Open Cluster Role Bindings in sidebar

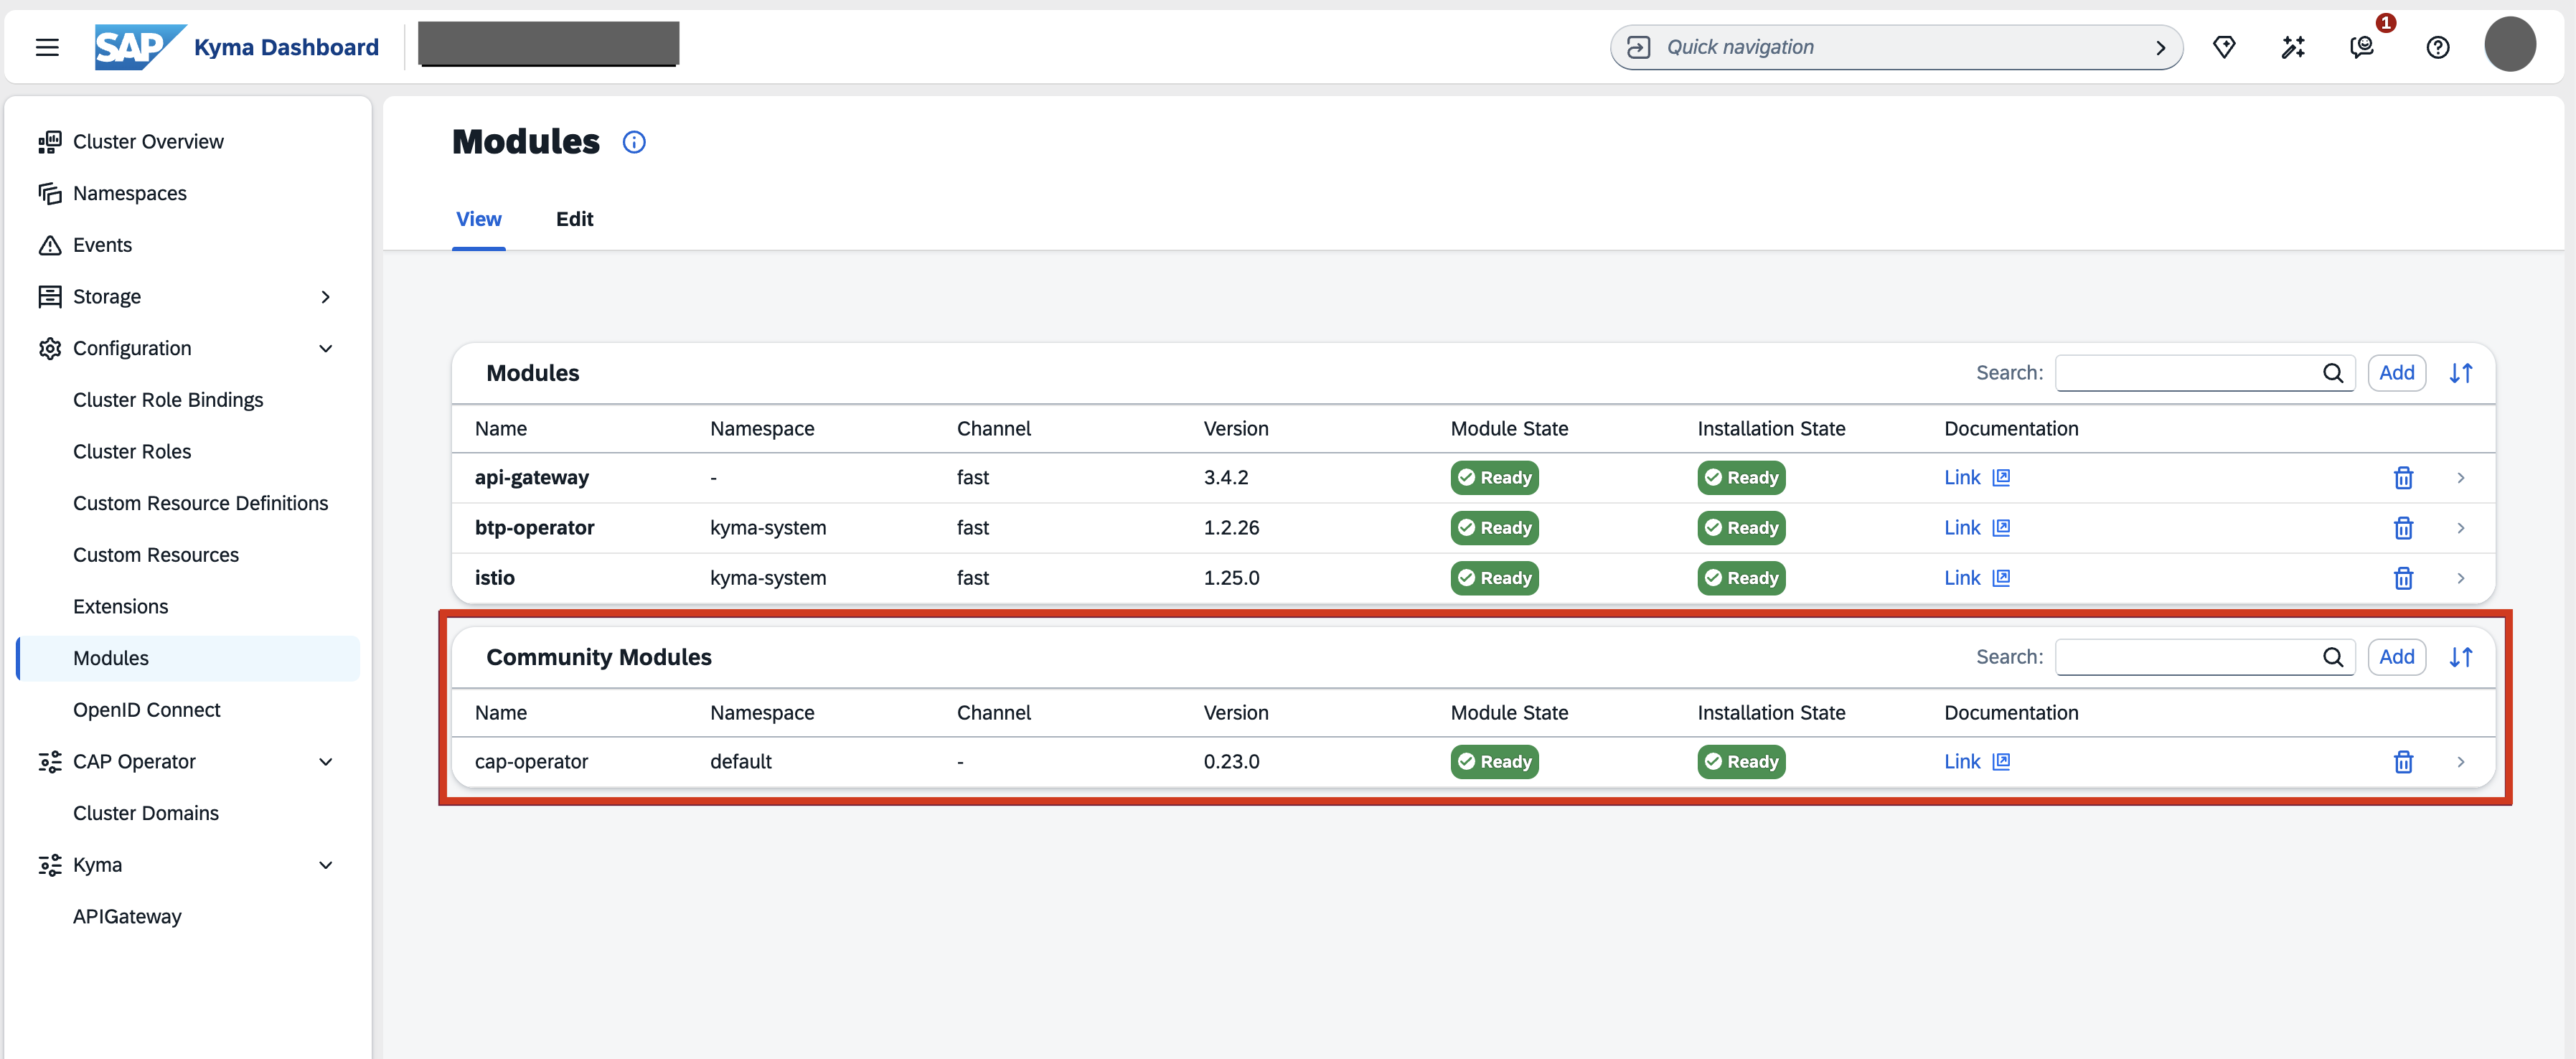tap(168, 400)
